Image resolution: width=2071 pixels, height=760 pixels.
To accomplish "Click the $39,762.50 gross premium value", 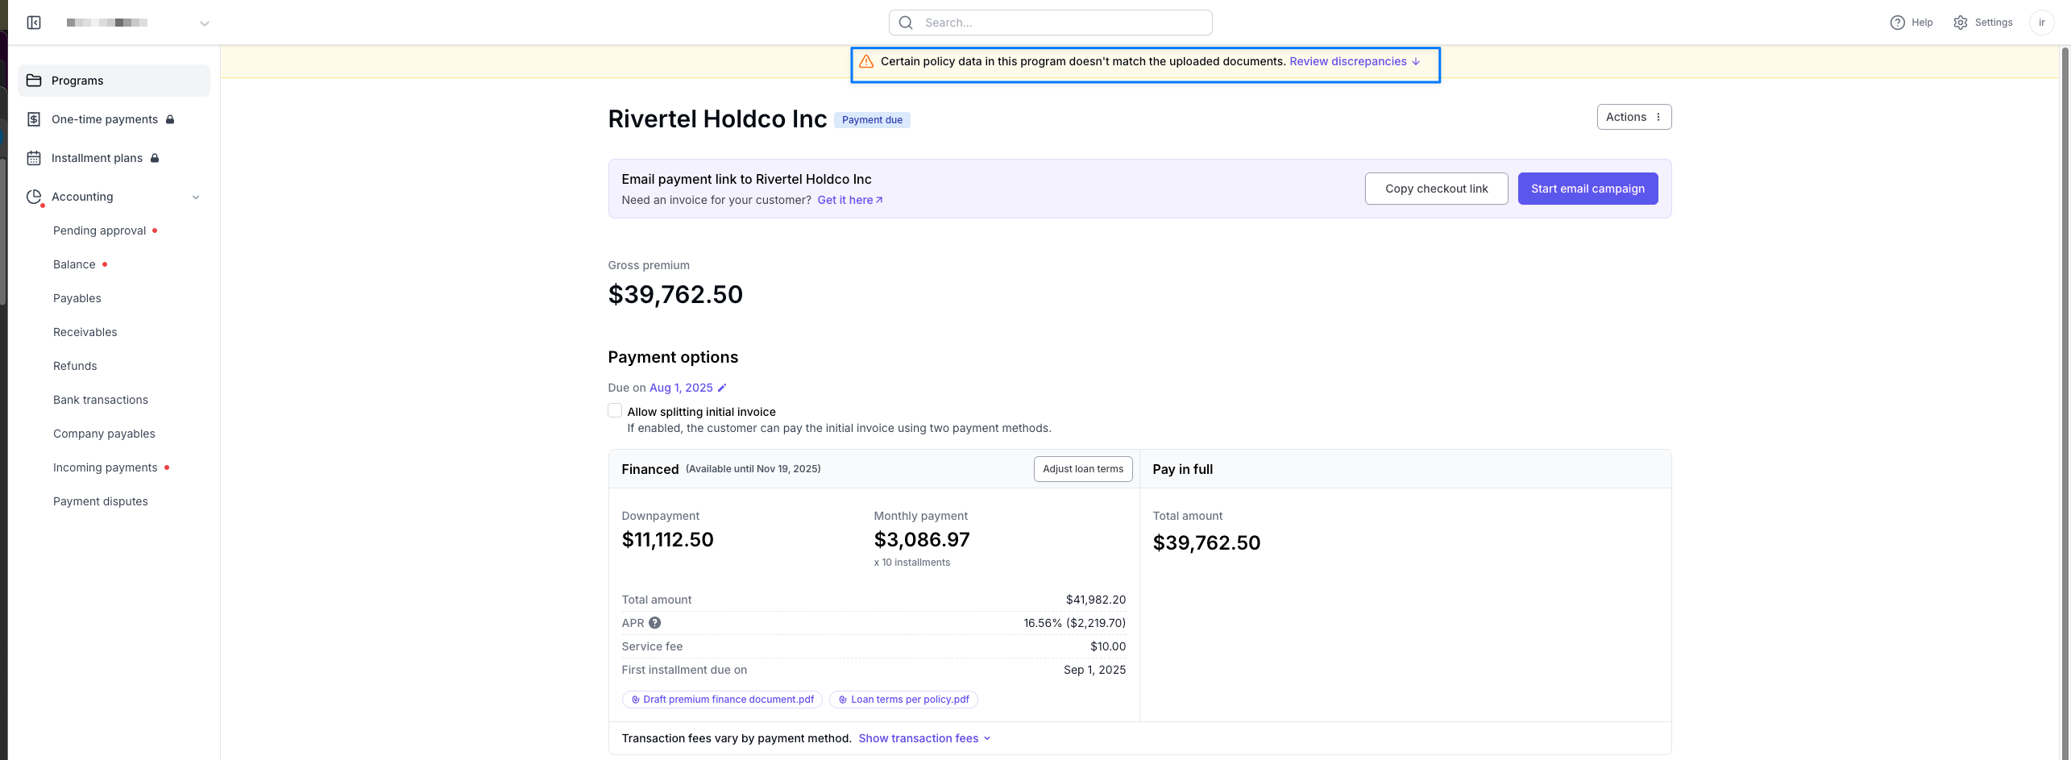I will tap(675, 294).
